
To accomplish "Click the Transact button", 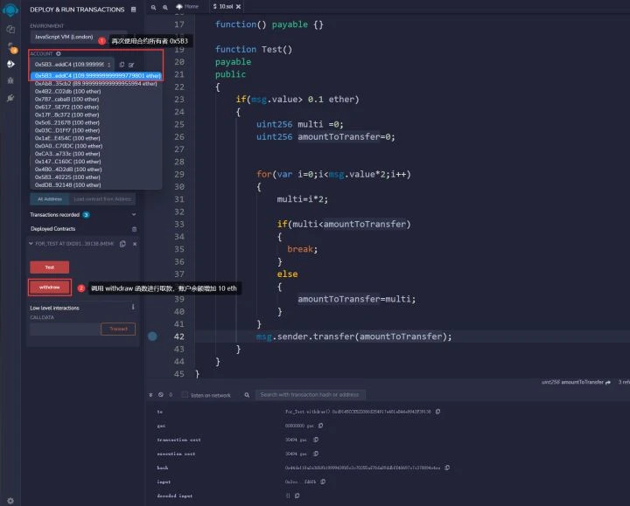I will click(118, 329).
